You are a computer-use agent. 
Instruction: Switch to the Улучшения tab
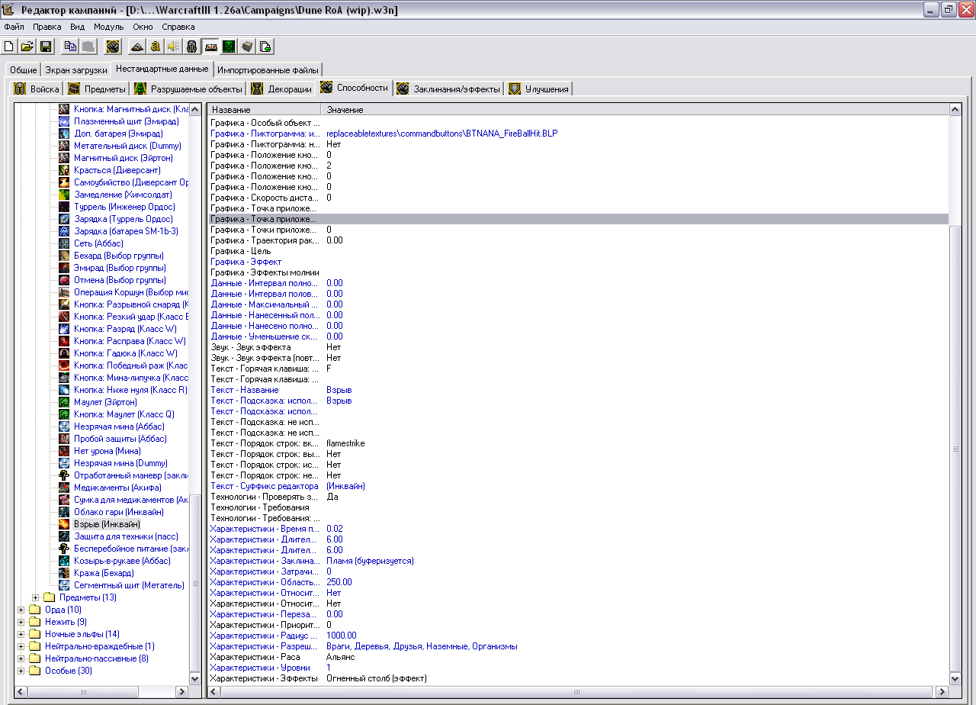539,89
